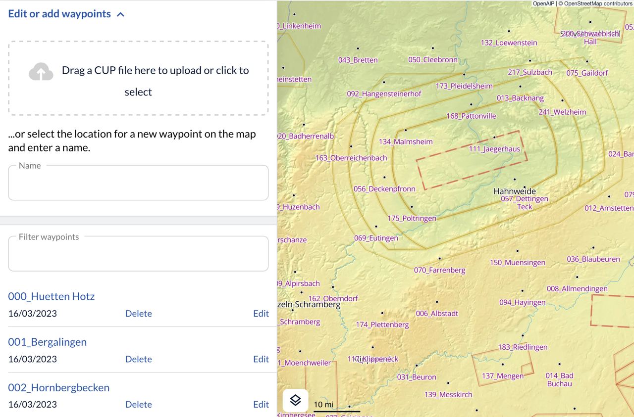
Task: Open the OpenAIP attribution link
Action: (x=544, y=3)
